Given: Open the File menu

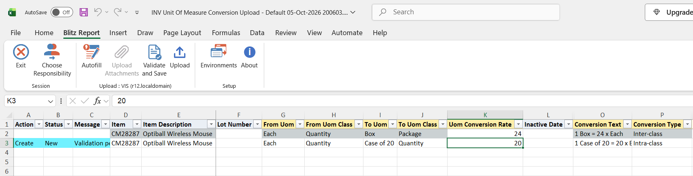Looking at the screenshot, I should tap(16, 33).
